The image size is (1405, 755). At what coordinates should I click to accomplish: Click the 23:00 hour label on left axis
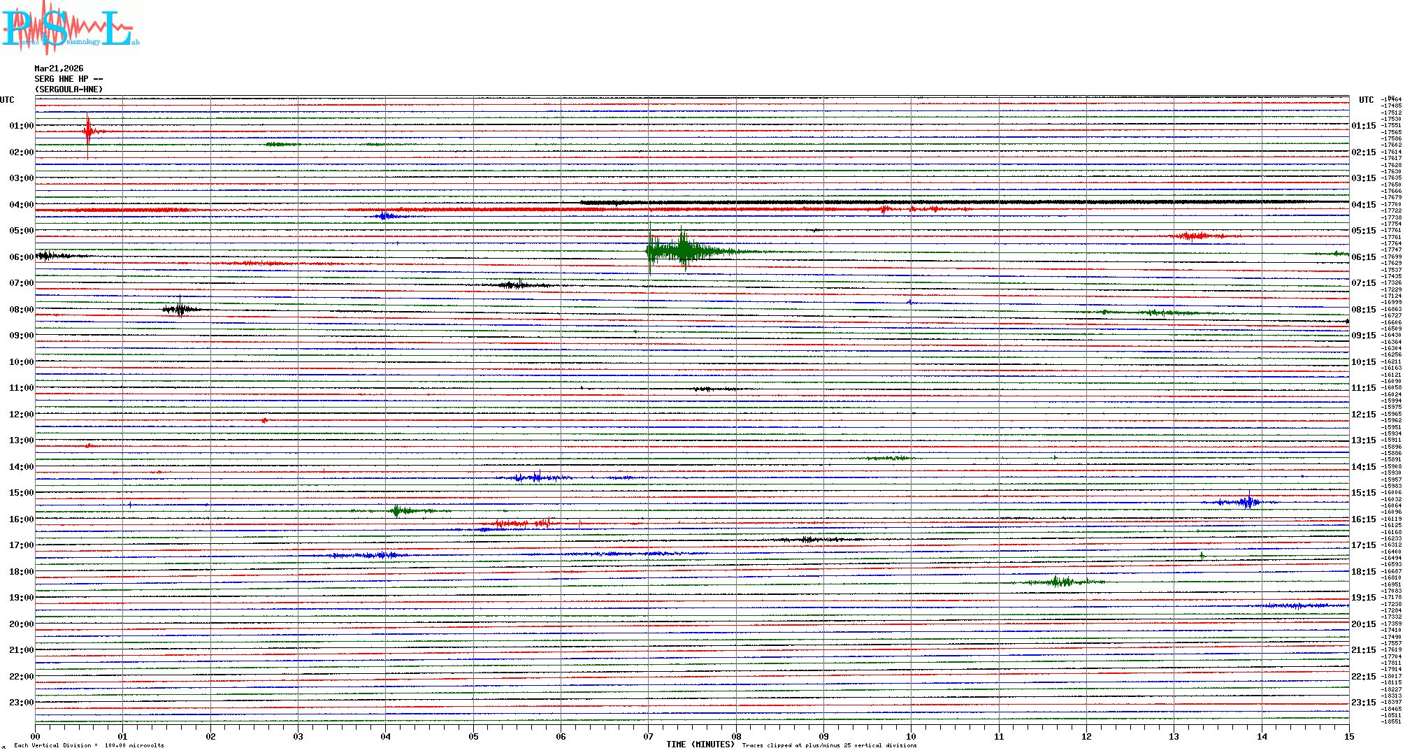point(21,703)
